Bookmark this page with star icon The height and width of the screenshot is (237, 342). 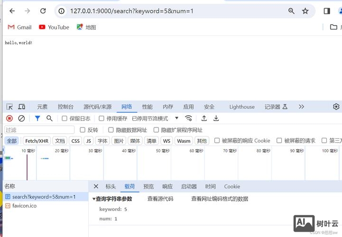[305, 11]
